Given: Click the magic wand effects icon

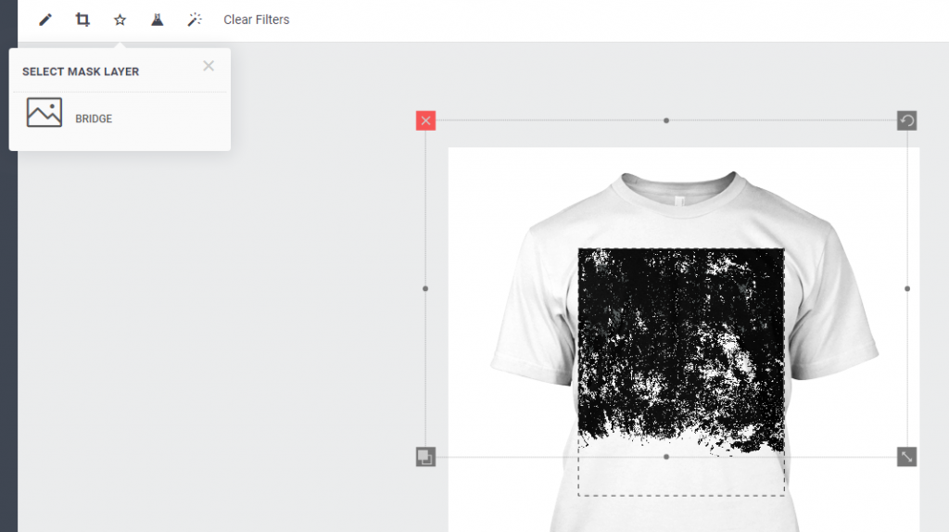Looking at the screenshot, I should coord(195,20).
